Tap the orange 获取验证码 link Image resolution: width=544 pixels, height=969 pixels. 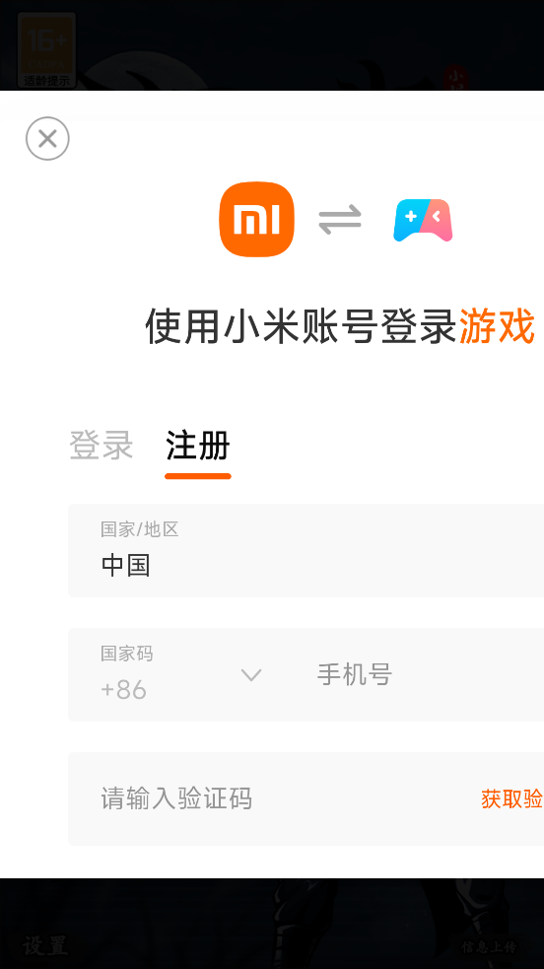click(x=512, y=798)
